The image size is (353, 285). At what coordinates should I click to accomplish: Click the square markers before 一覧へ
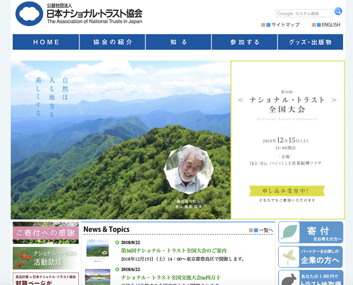[x=253, y=230]
